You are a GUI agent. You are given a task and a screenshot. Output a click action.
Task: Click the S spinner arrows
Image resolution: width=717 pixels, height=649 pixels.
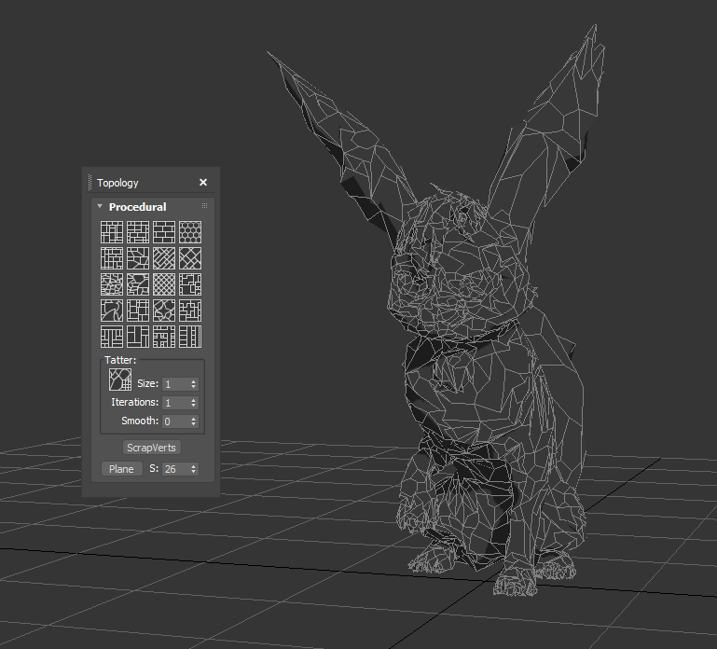pyautogui.click(x=194, y=469)
